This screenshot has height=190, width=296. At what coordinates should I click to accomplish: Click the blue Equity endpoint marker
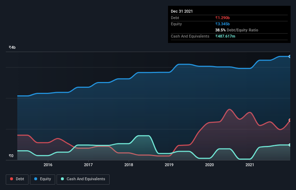coord(290,56)
